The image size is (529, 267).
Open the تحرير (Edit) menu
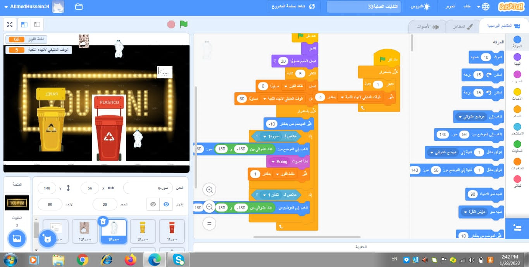click(450, 7)
